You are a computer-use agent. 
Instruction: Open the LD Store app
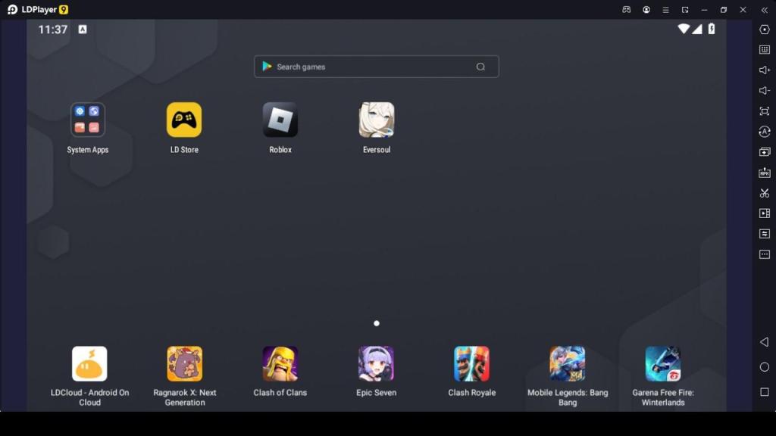[x=184, y=120]
